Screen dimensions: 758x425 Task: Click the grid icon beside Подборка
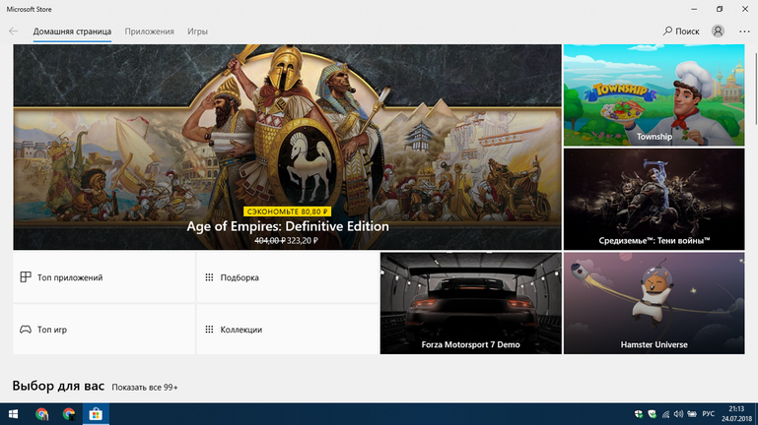(209, 277)
